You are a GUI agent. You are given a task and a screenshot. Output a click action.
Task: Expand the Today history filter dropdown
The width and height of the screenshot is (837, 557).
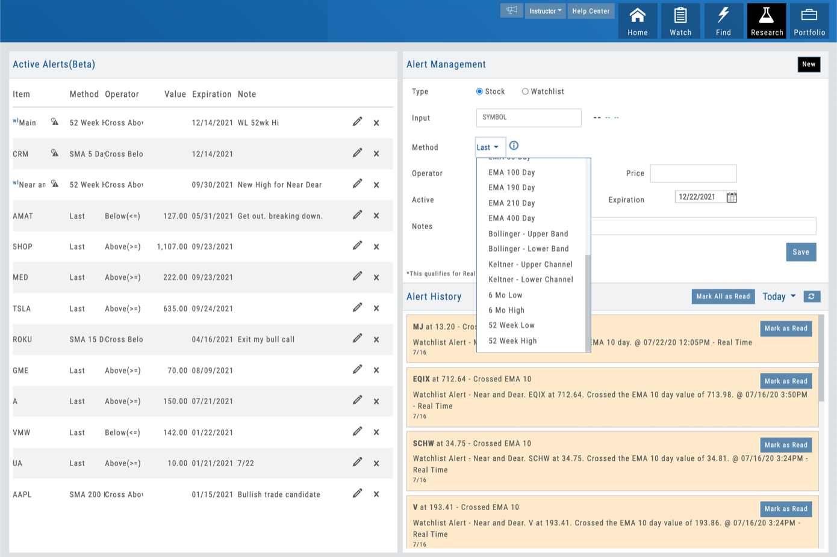pos(779,297)
